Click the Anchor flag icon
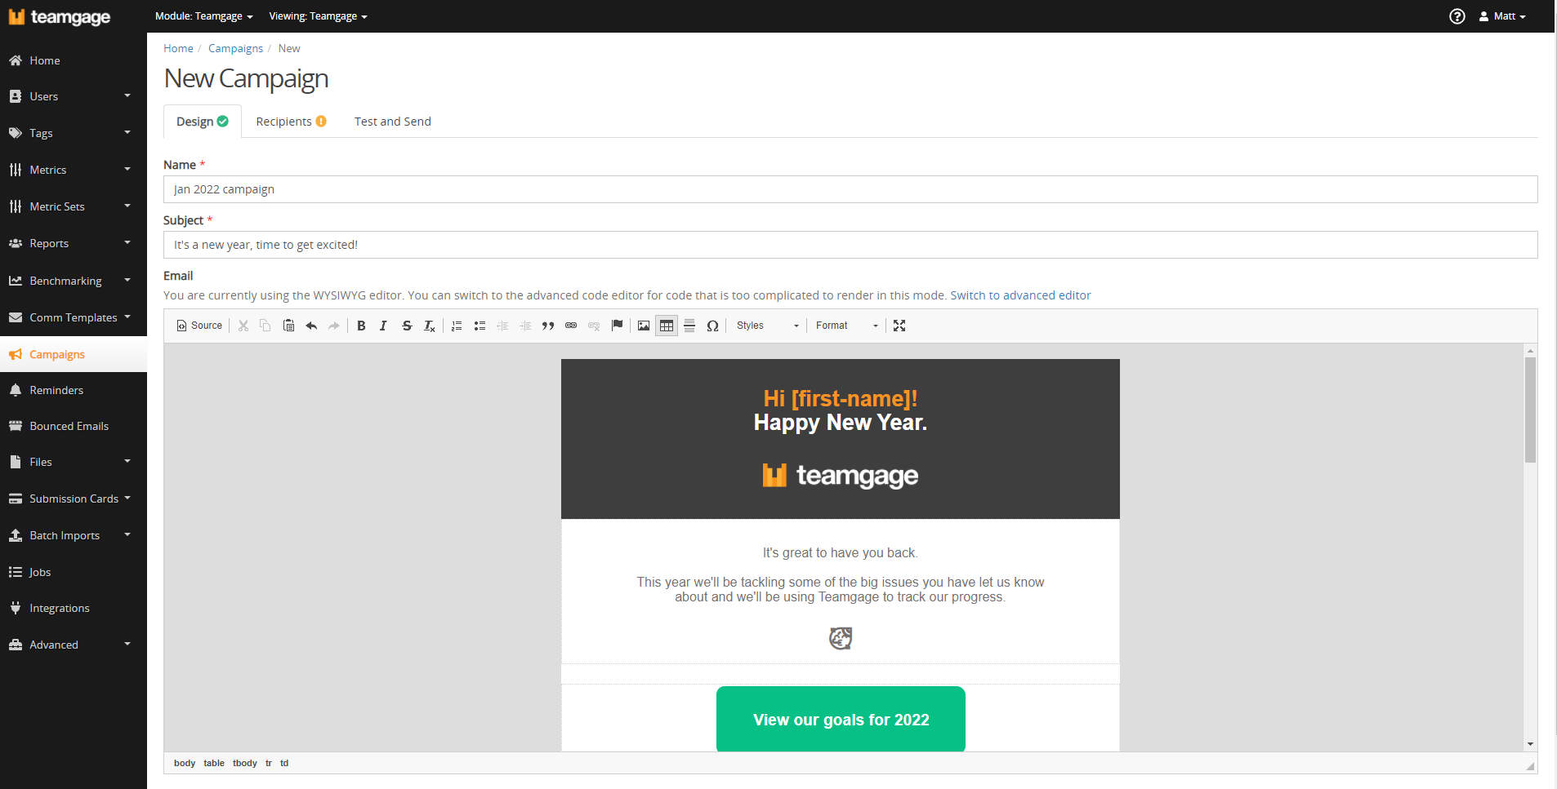 (617, 326)
